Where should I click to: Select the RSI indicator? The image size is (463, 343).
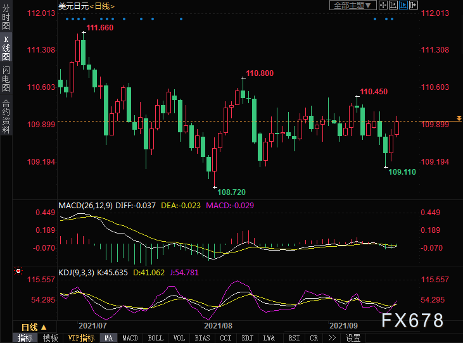tap(294, 338)
